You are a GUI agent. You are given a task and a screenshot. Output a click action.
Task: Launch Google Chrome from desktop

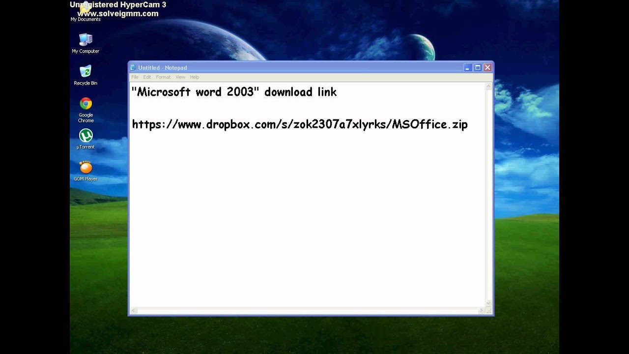[x=86, y=110]
